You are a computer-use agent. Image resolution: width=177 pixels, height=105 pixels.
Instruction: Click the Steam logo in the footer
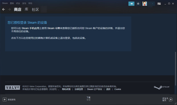[x=162, y=87]
